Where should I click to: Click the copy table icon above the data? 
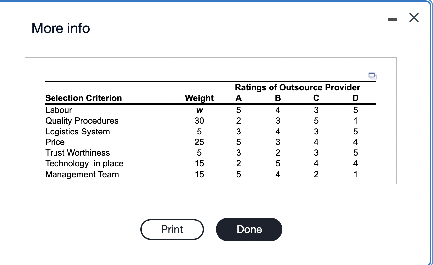[x=372, y=76]
